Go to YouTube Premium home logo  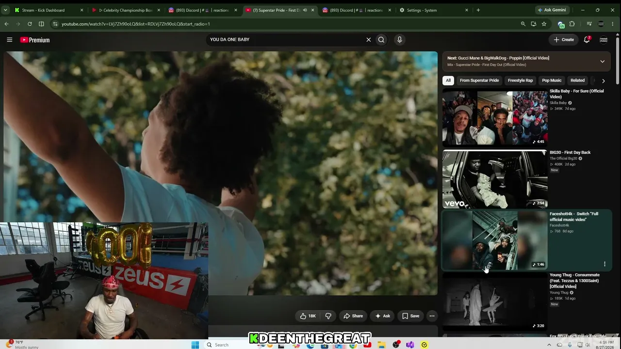coord(35,40)
